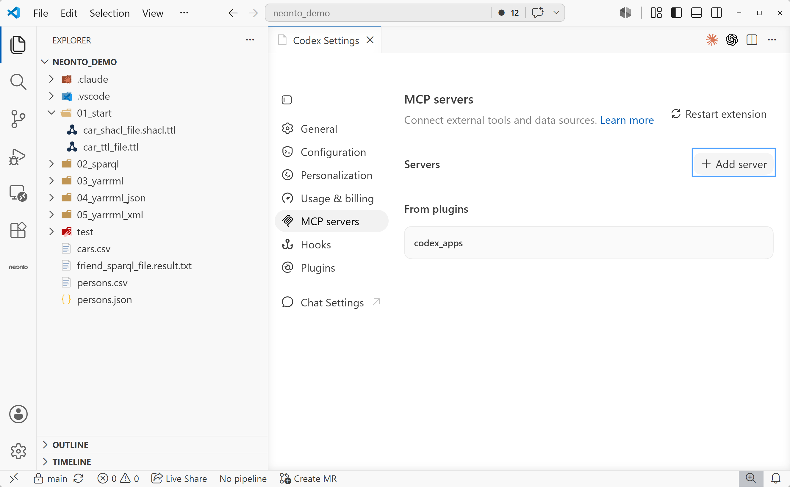
Task: Open editor More Actions ellipsis
Action: (x=772, y=40)
